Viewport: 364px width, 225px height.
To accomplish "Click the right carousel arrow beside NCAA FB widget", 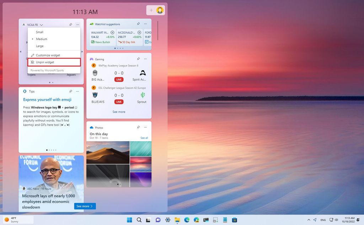I will click(x=83, y=51).
